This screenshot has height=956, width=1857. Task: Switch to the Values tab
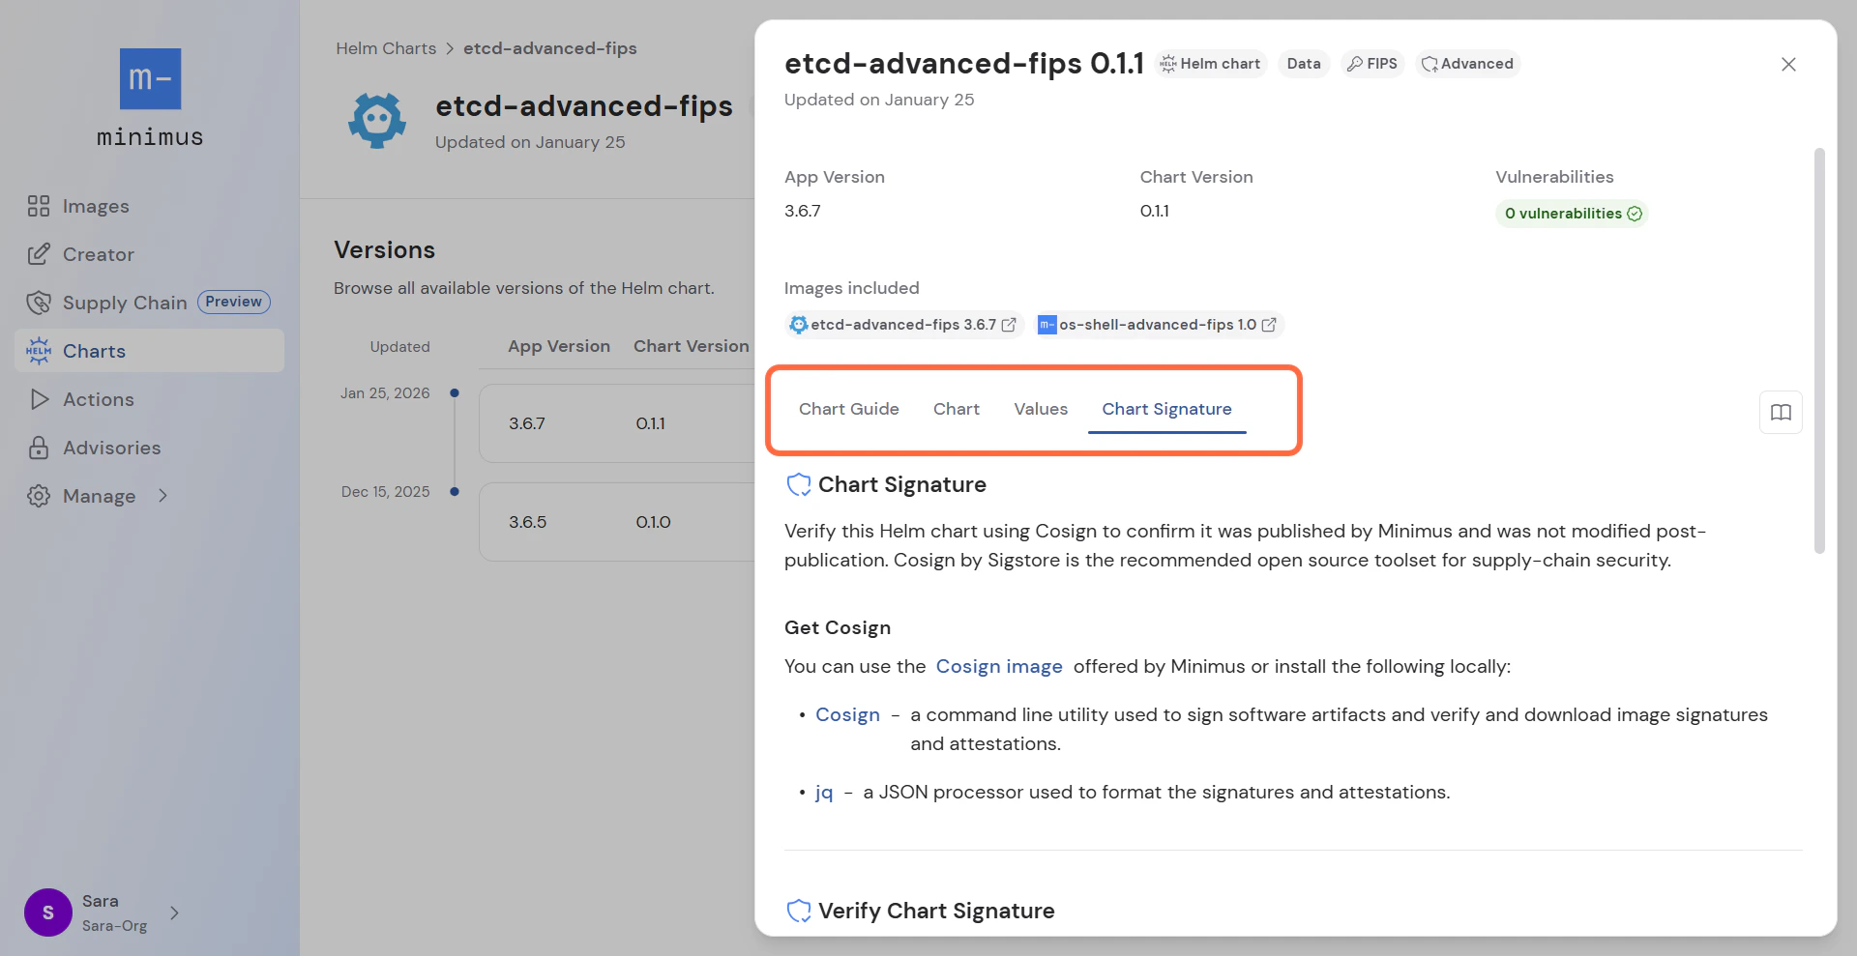(x=1041, y=409)
